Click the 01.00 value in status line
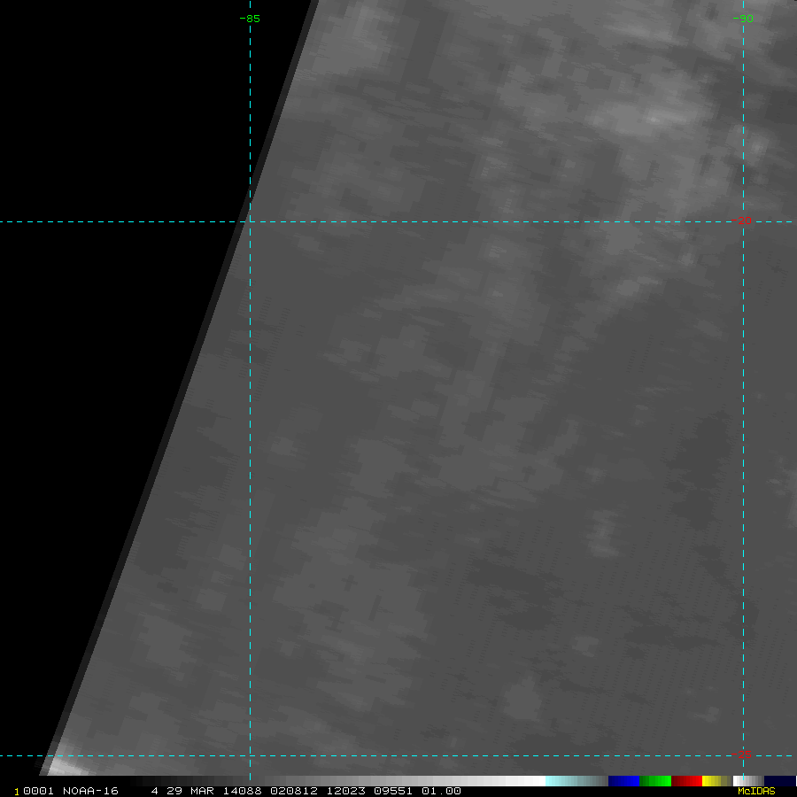 (441, 791)
